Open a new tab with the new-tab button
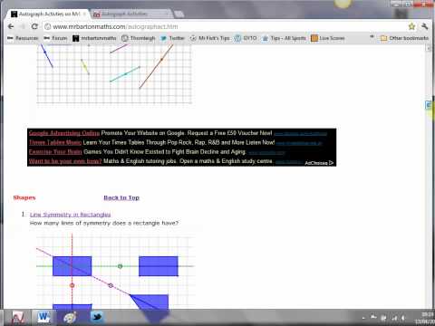Screen dimensions: 435x326 coord(179,14)
